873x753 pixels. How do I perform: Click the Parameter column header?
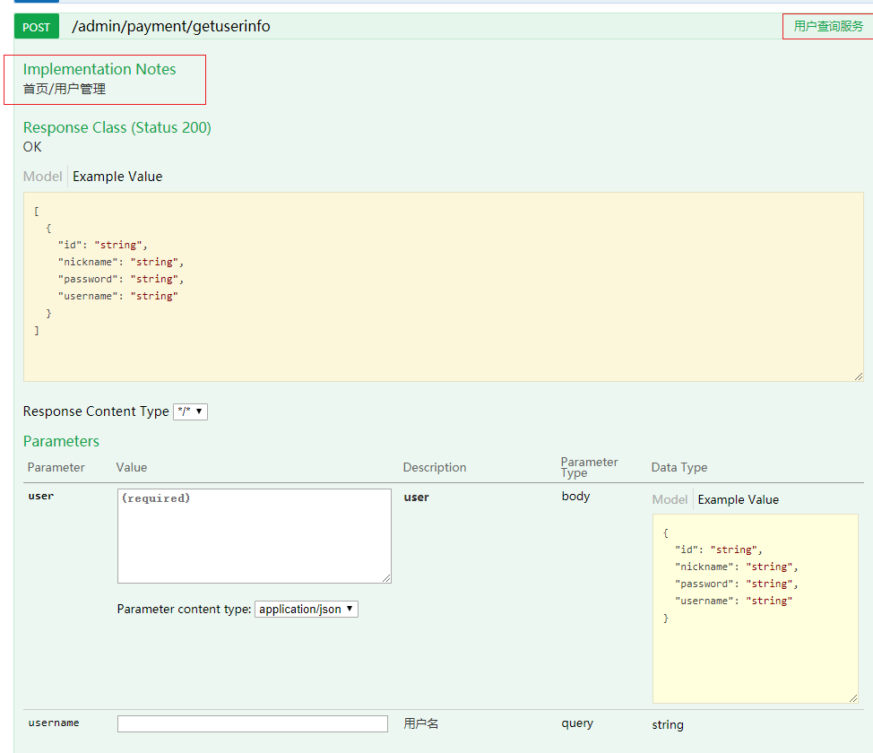coord(56,467)
